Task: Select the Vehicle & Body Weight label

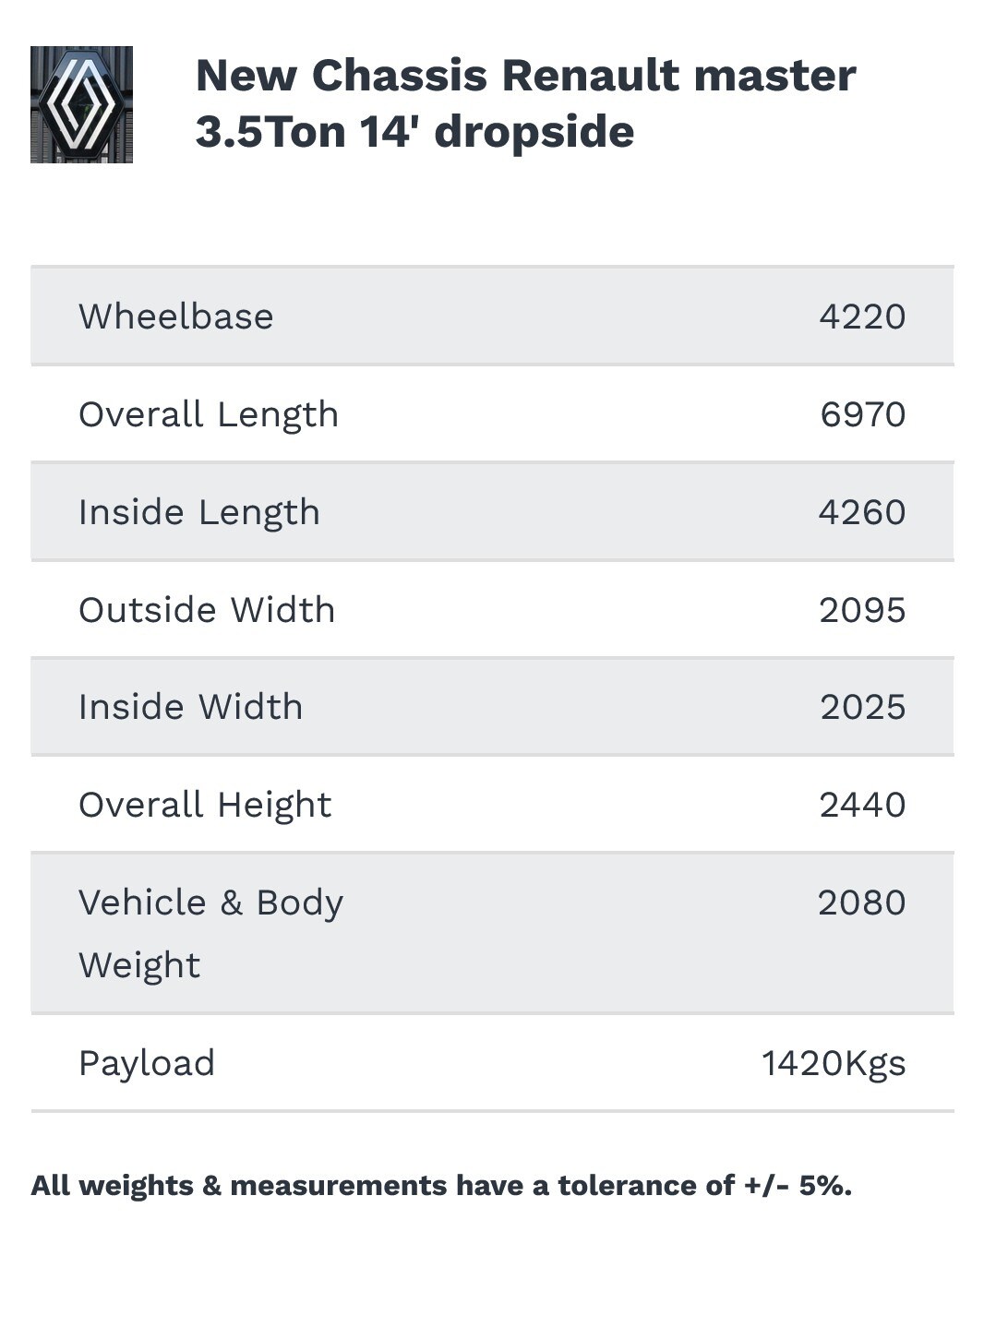Action: 210,933
